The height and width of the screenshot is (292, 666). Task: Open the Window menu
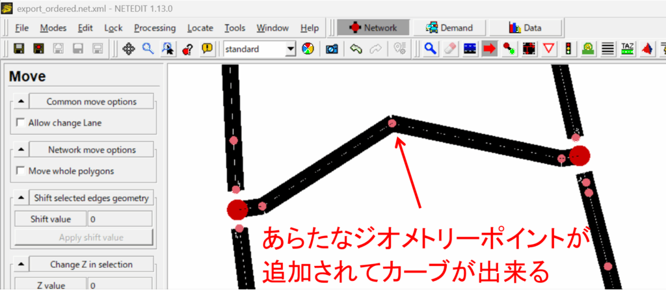(x=273, y=28)
